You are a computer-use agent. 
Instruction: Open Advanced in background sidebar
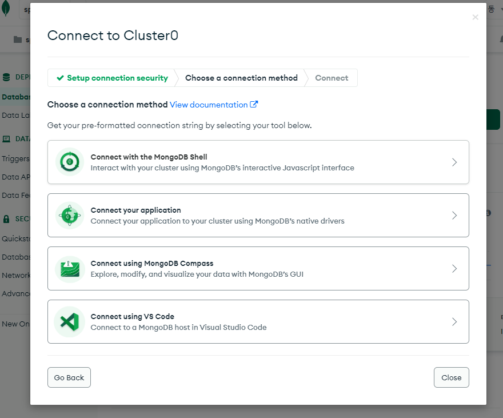click(x=15, y=293)
